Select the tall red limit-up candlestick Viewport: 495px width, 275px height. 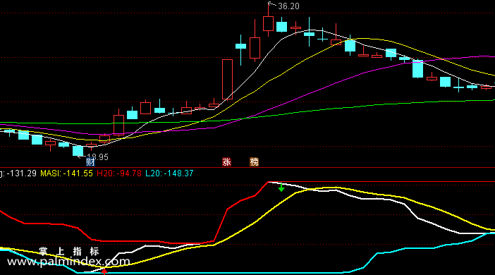227,79
